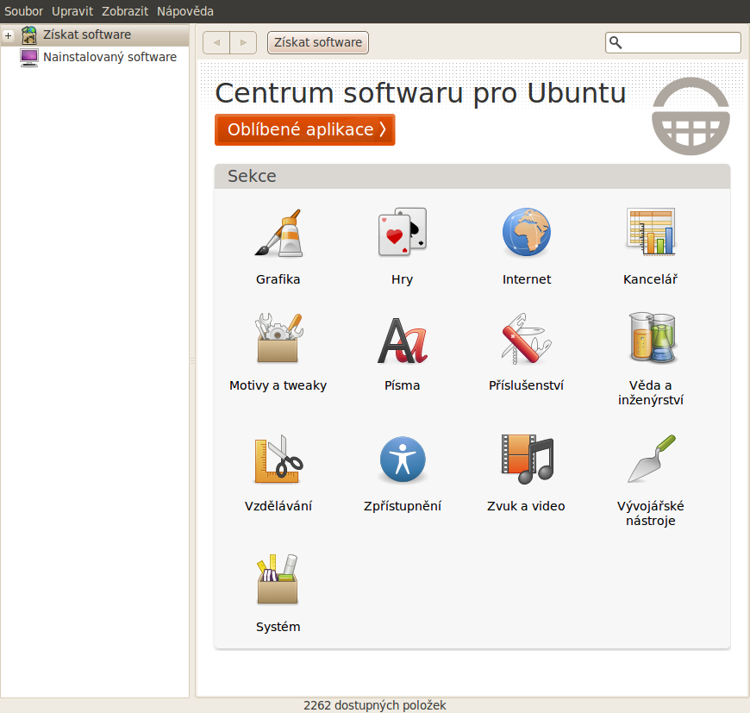Image resolution: width=750 pixels, height=713 pixels.
Task: Click the Věda a inženýrství label
Action: tap(651, 392)
